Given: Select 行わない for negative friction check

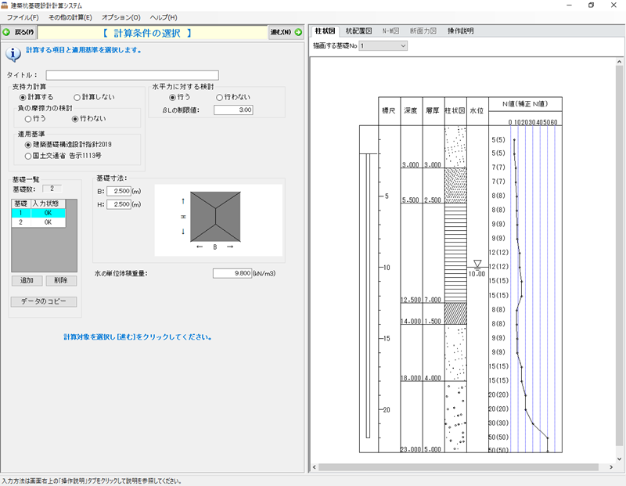Looking at the screenshot, I should [88, 119].
